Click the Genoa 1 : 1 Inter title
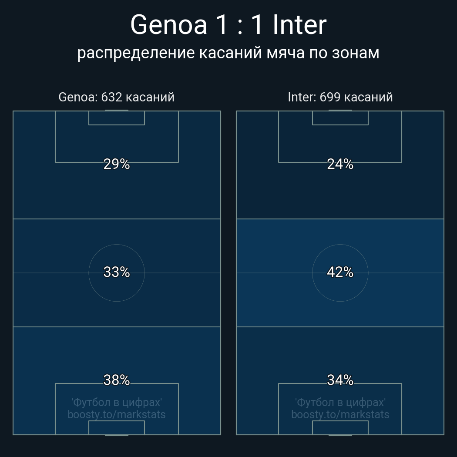 [228, 25]
